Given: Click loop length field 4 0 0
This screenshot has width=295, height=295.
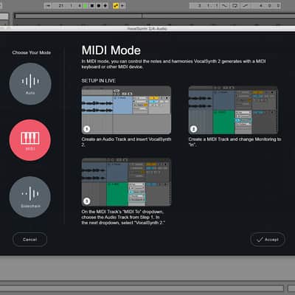Looking at the screenshot, I should (x=265, y=5).
